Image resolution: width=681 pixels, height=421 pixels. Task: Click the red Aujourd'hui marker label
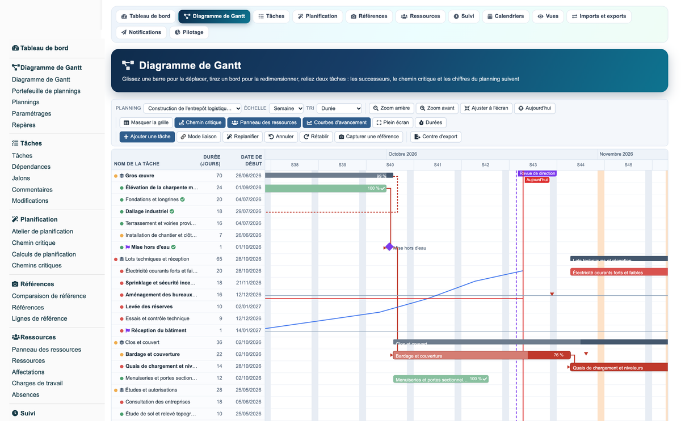tap(537, 180)
